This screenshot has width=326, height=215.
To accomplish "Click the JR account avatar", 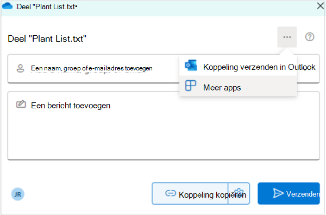I will click(x=18, y=194).
